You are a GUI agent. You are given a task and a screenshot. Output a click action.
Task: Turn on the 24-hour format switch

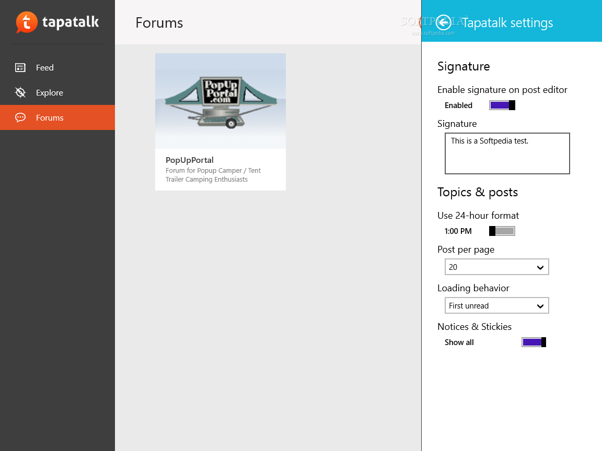point(502,231)
